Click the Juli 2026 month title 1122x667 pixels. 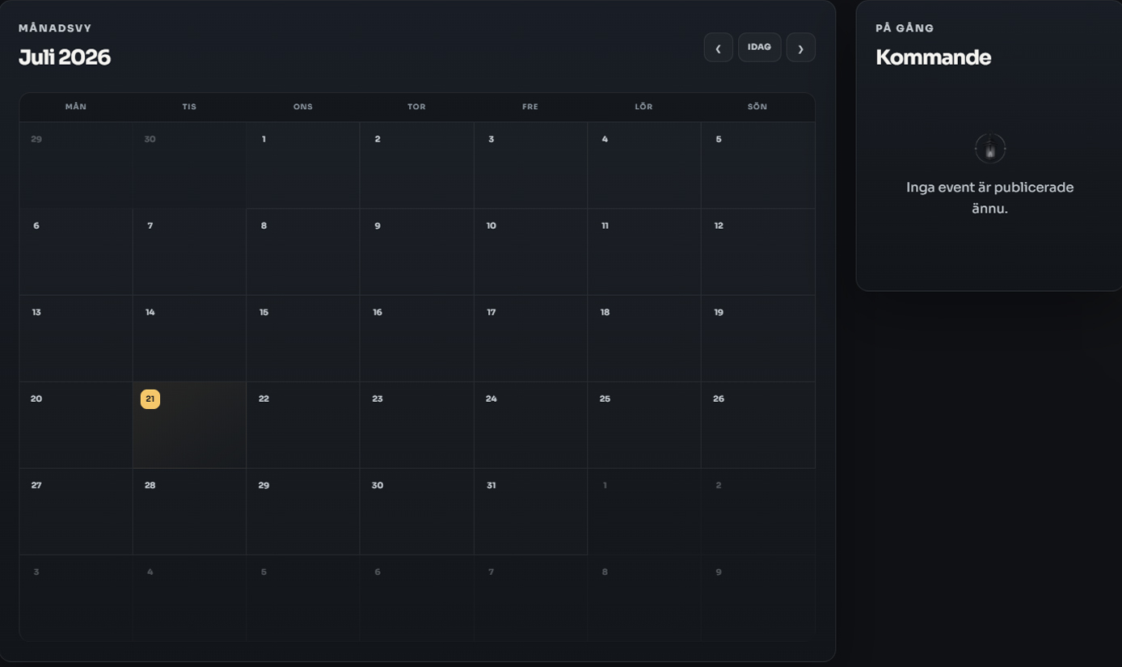[65, 57]
